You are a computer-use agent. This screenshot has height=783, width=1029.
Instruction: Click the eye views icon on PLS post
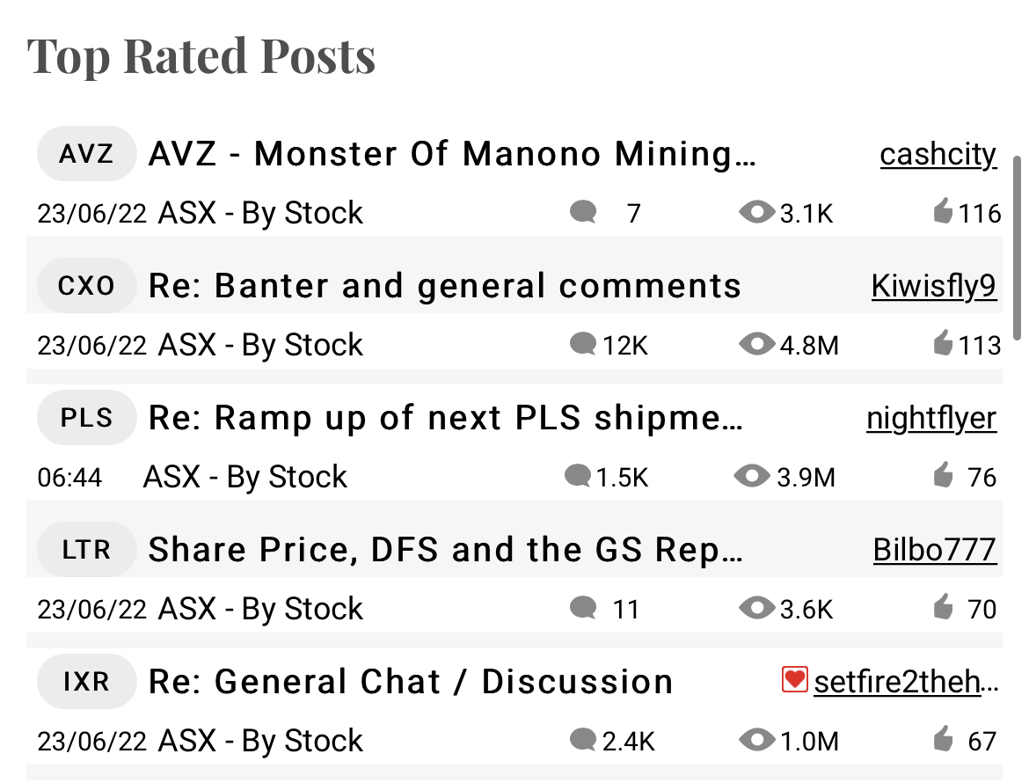point(751,476)
